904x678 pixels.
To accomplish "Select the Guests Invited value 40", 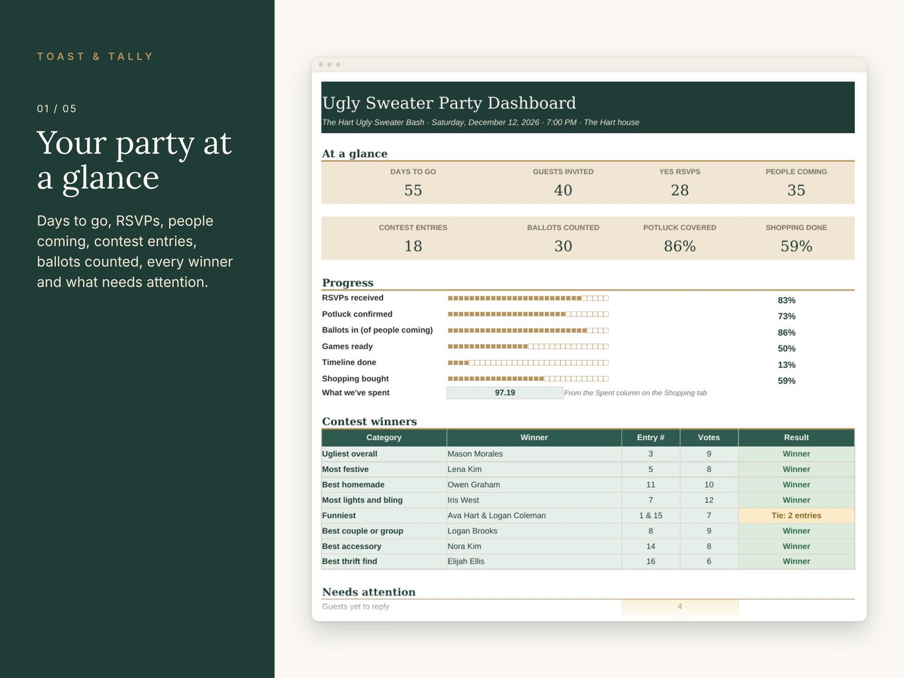I will [x=563, y=190].
